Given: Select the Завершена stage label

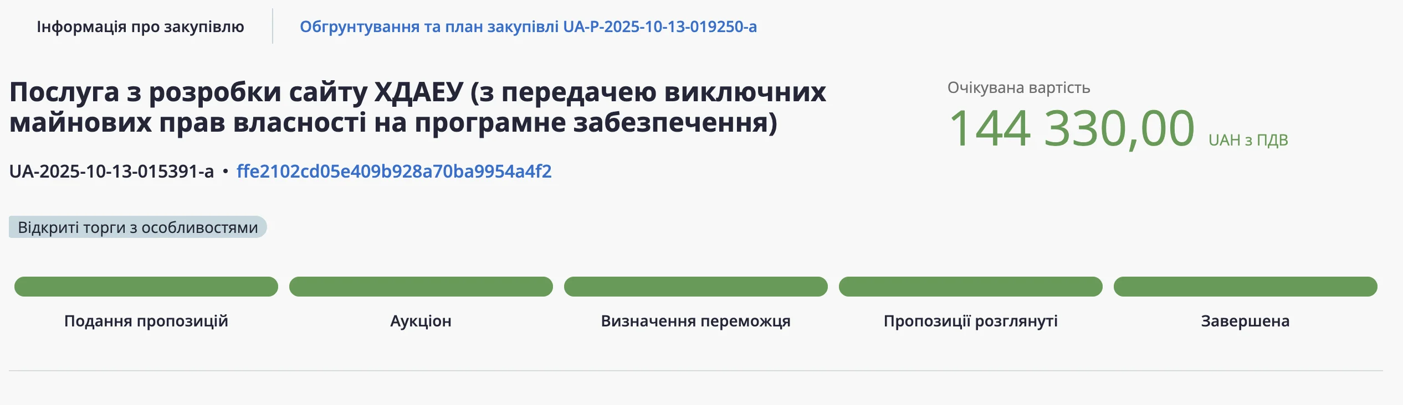Looking at the screenshot, I should pyautogui.click(x=1245, y=321).
